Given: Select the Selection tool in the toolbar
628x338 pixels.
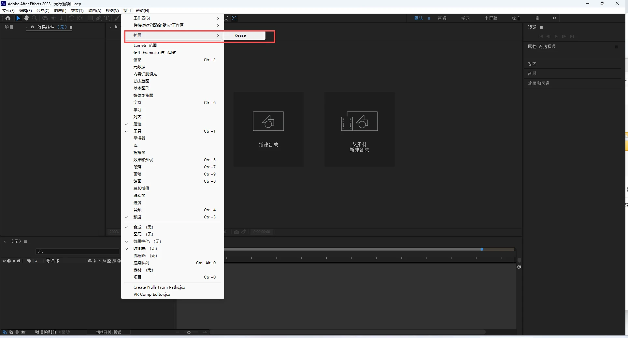Looking at the screenshot, I should tap(18, 18).
